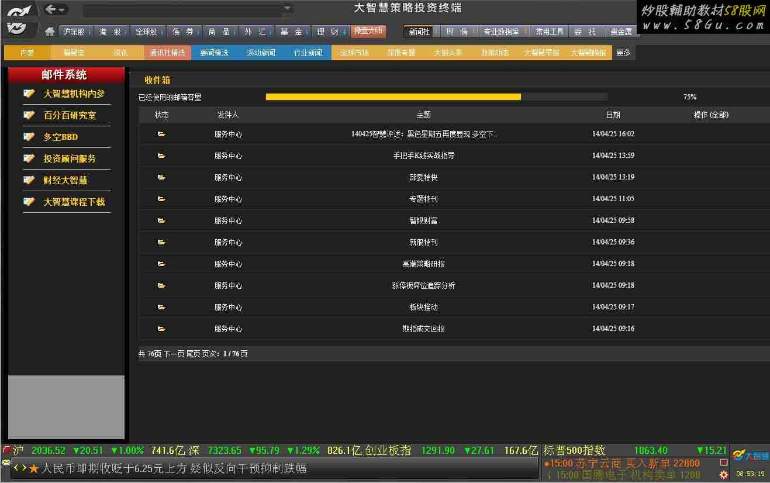
Task: Click the folder status icon for 智银财富
Action: click(161, 221)
